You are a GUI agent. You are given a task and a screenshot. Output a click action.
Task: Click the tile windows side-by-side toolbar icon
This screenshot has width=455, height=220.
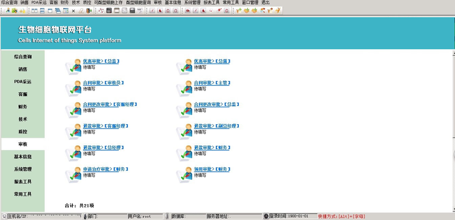point(35,11)
